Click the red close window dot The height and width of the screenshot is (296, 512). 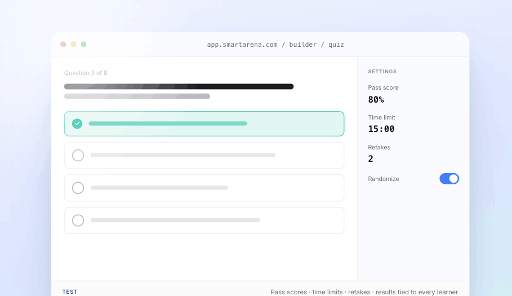pos(63,44)
